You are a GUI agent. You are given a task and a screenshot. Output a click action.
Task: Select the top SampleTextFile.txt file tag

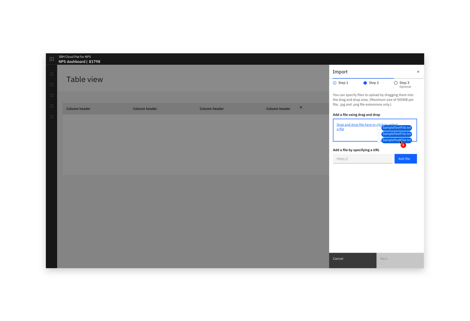396,128
